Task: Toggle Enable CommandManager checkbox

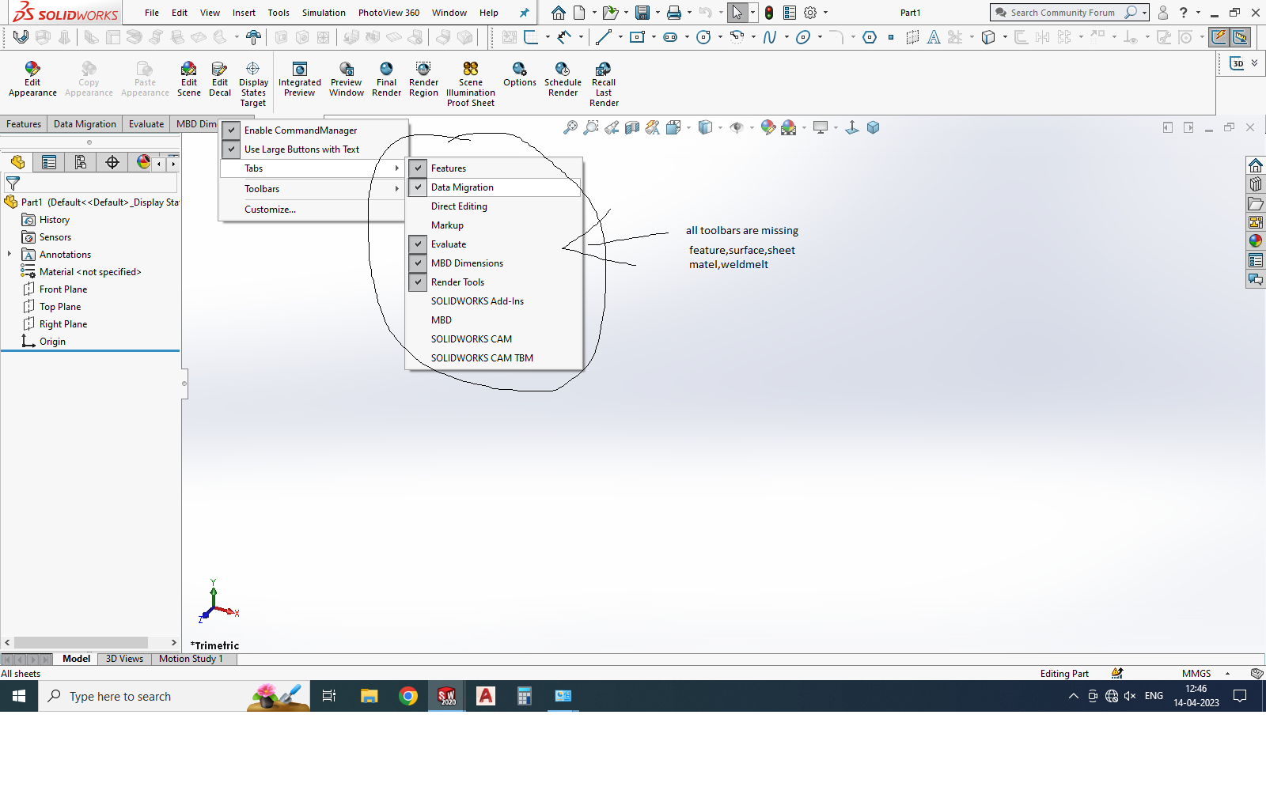Action: [x=232, y=130]
